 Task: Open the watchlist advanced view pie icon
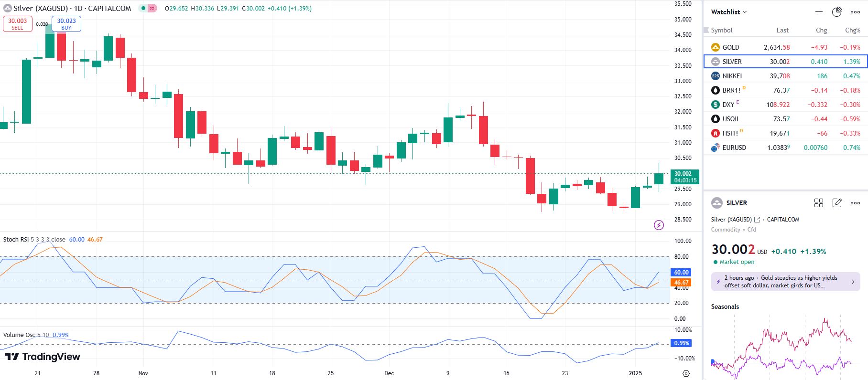point(837,12)
